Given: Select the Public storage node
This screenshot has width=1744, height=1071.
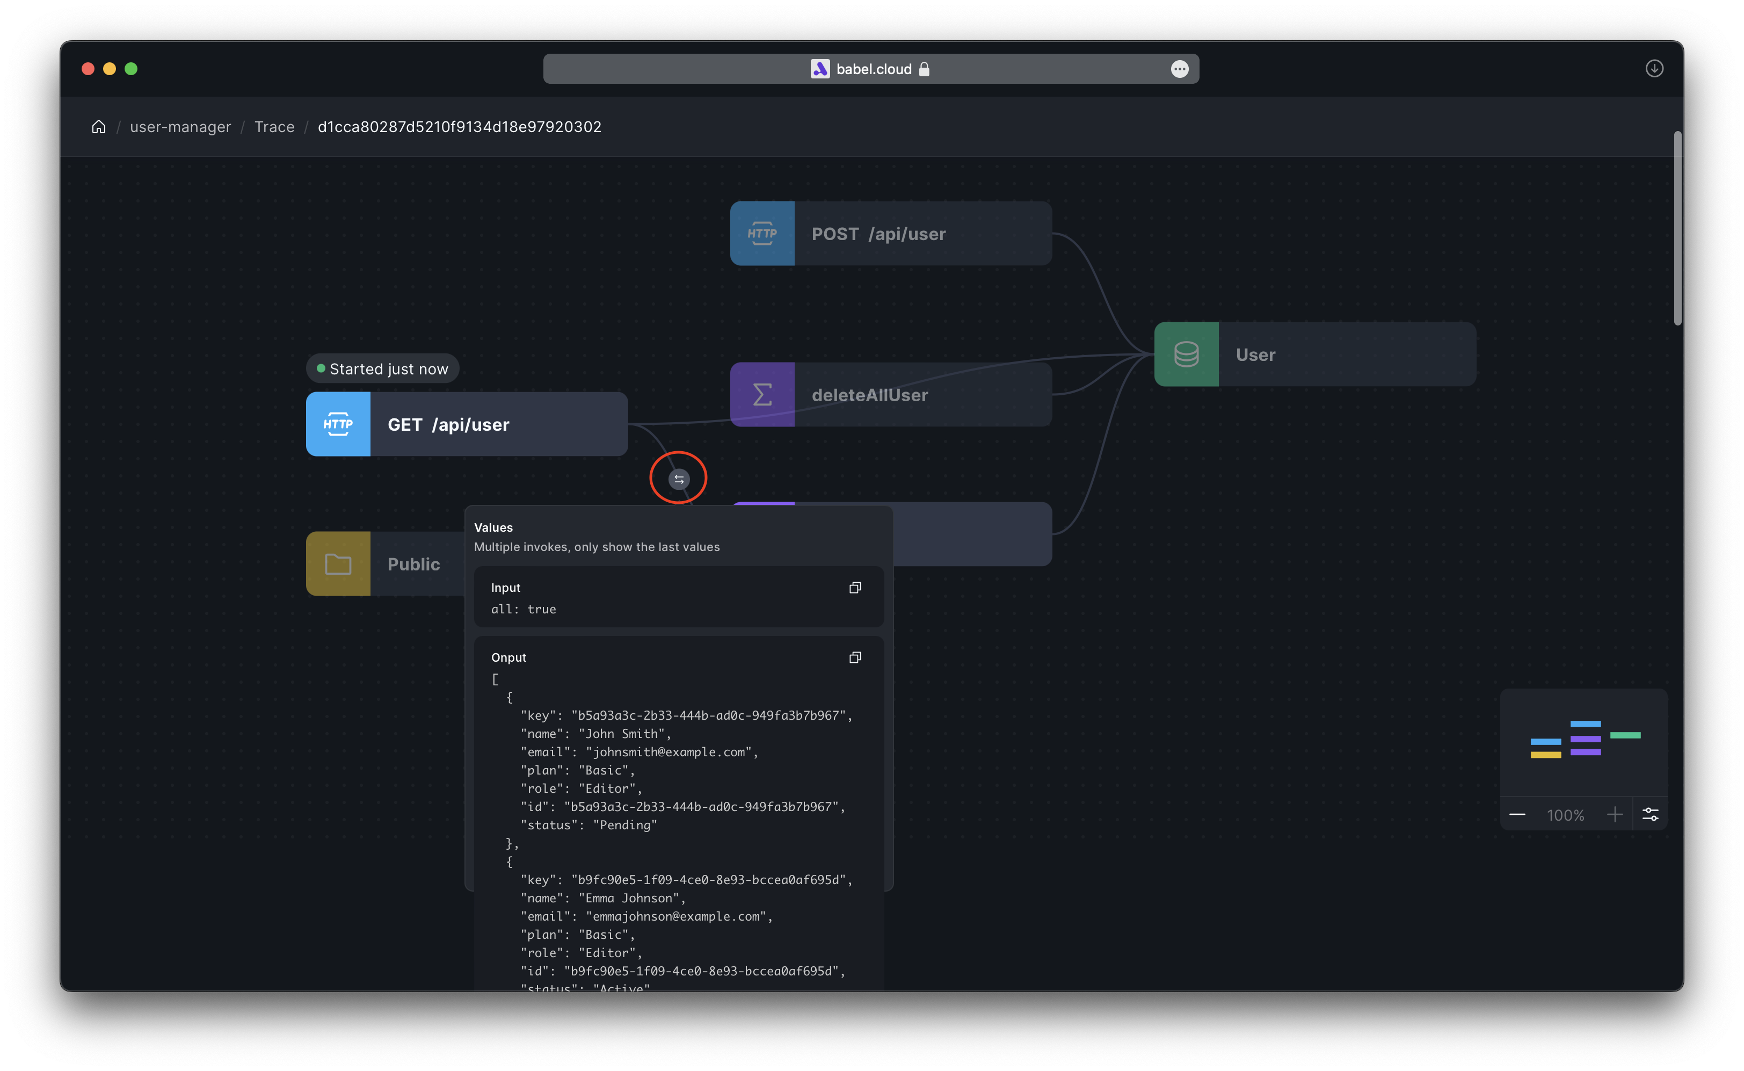Looking at the screenshot, I should [x=385, y=564].
